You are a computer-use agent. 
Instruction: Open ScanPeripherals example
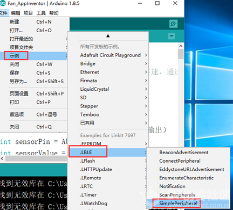coord(188,195)
